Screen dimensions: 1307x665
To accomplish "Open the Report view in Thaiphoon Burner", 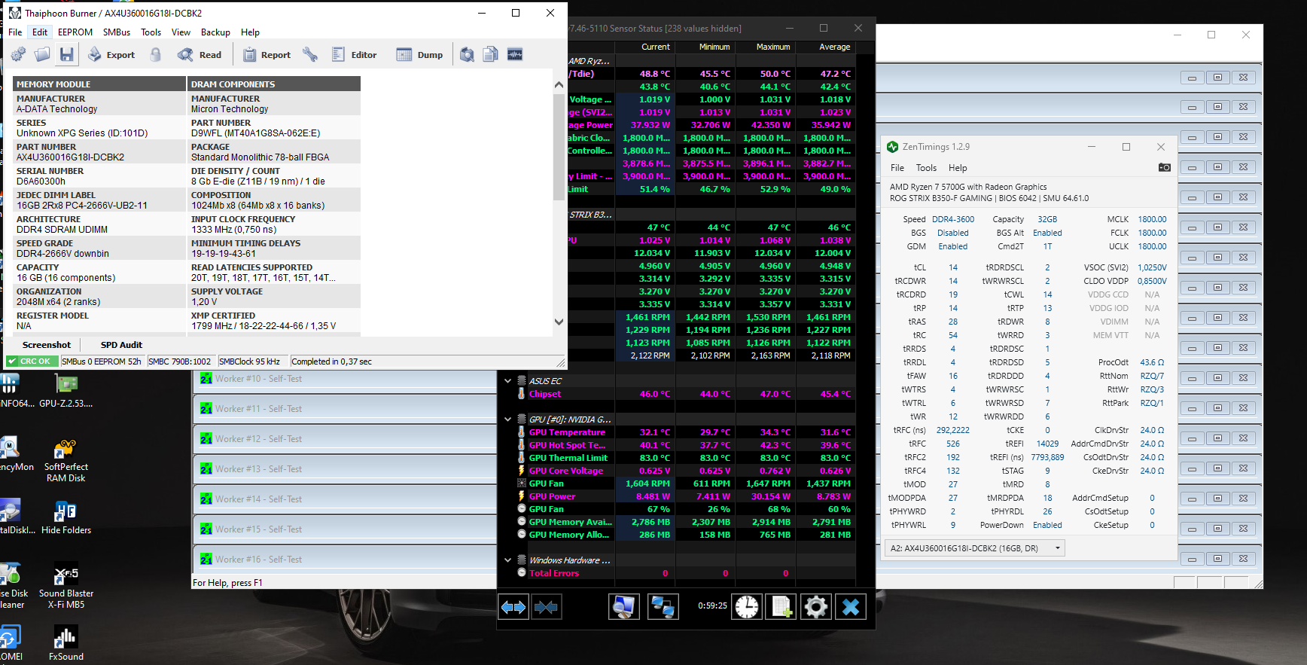I will pyautogui.click(x=267, y=54).
